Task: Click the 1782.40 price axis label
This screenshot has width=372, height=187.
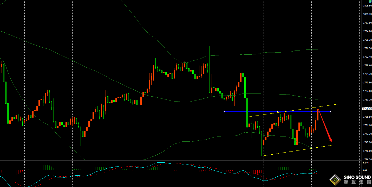Action: coord(367,57)
